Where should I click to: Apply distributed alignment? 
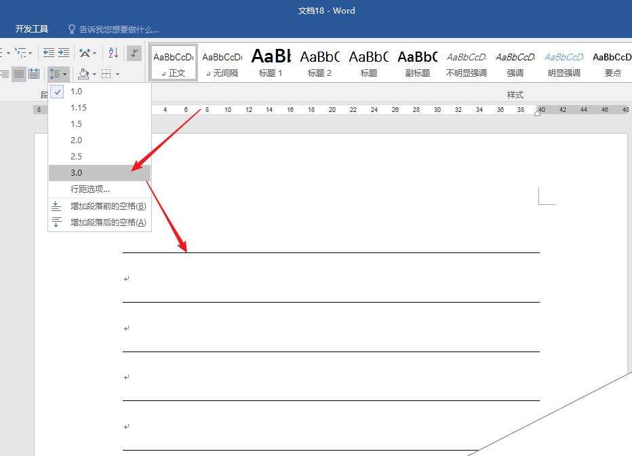click(34, 74)
